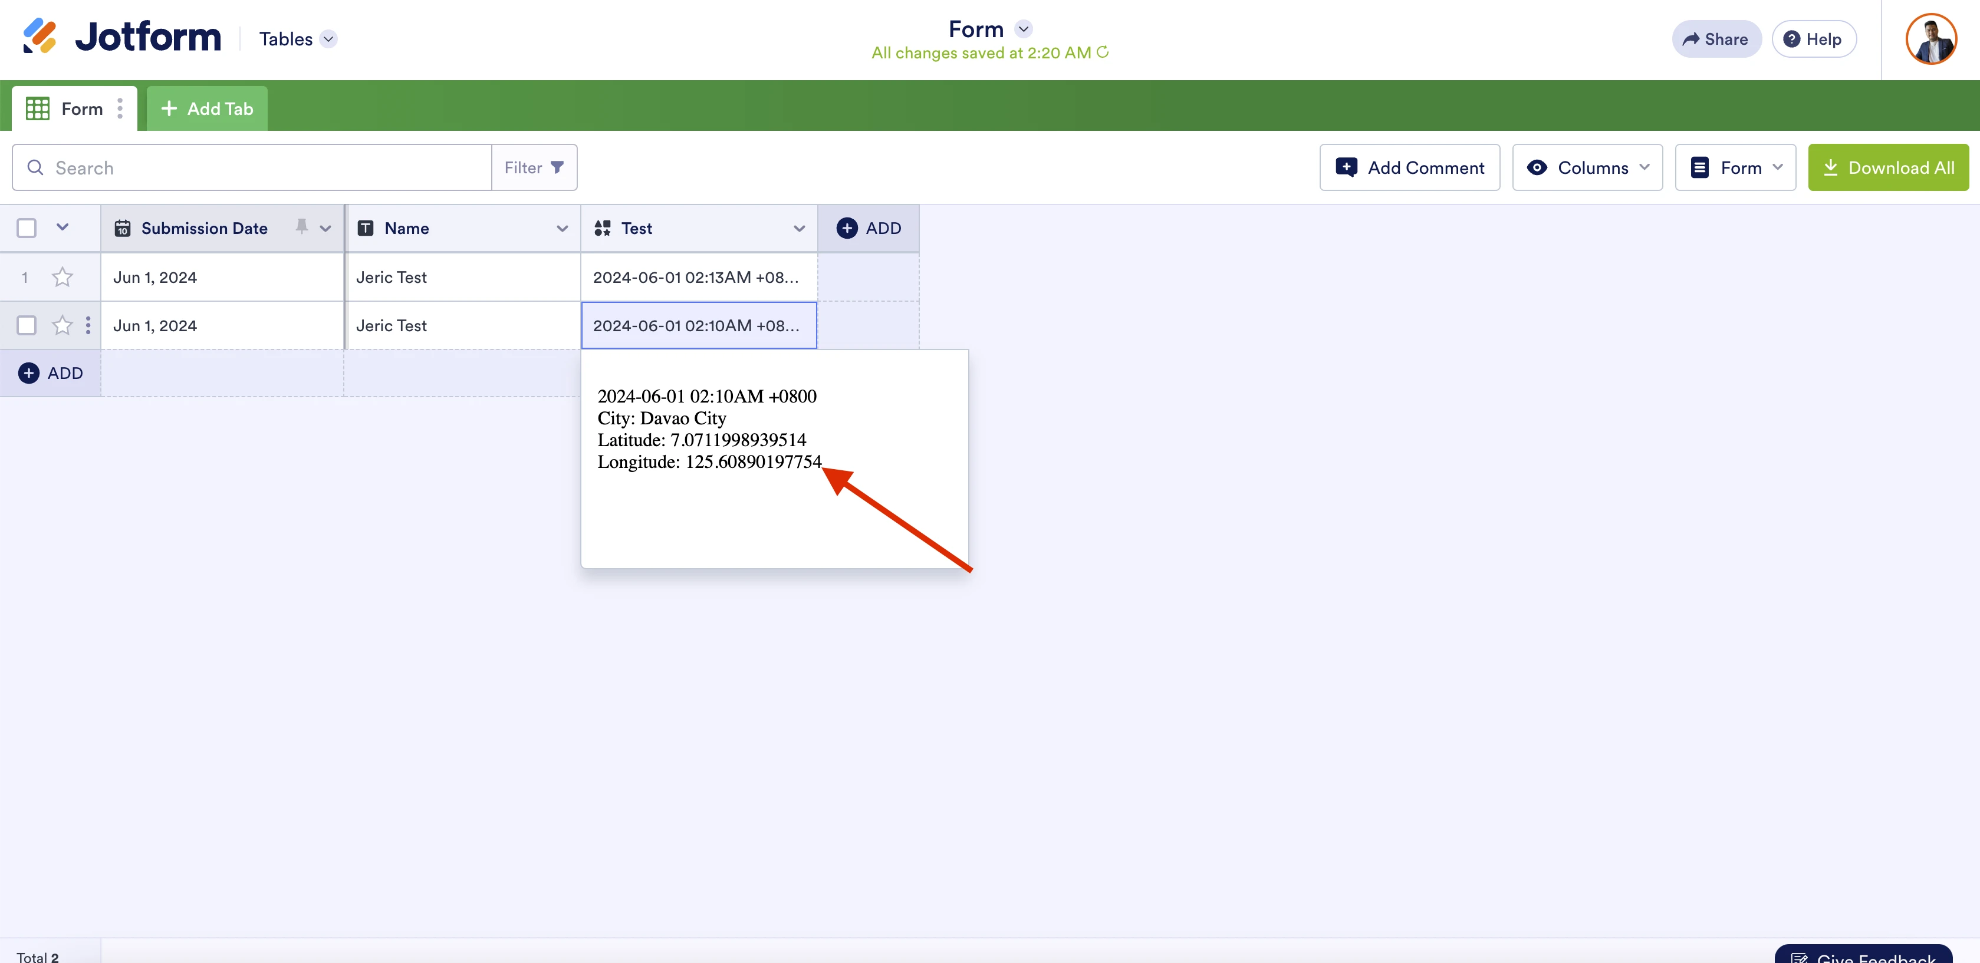Open the search field magnifier icon
This screenshot has height=963, width=1980.
(35, 167)
